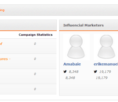This screenshot has height=102, width=118.
Task: Click the Campaign Statistics column header
Action: pos(36,35)
